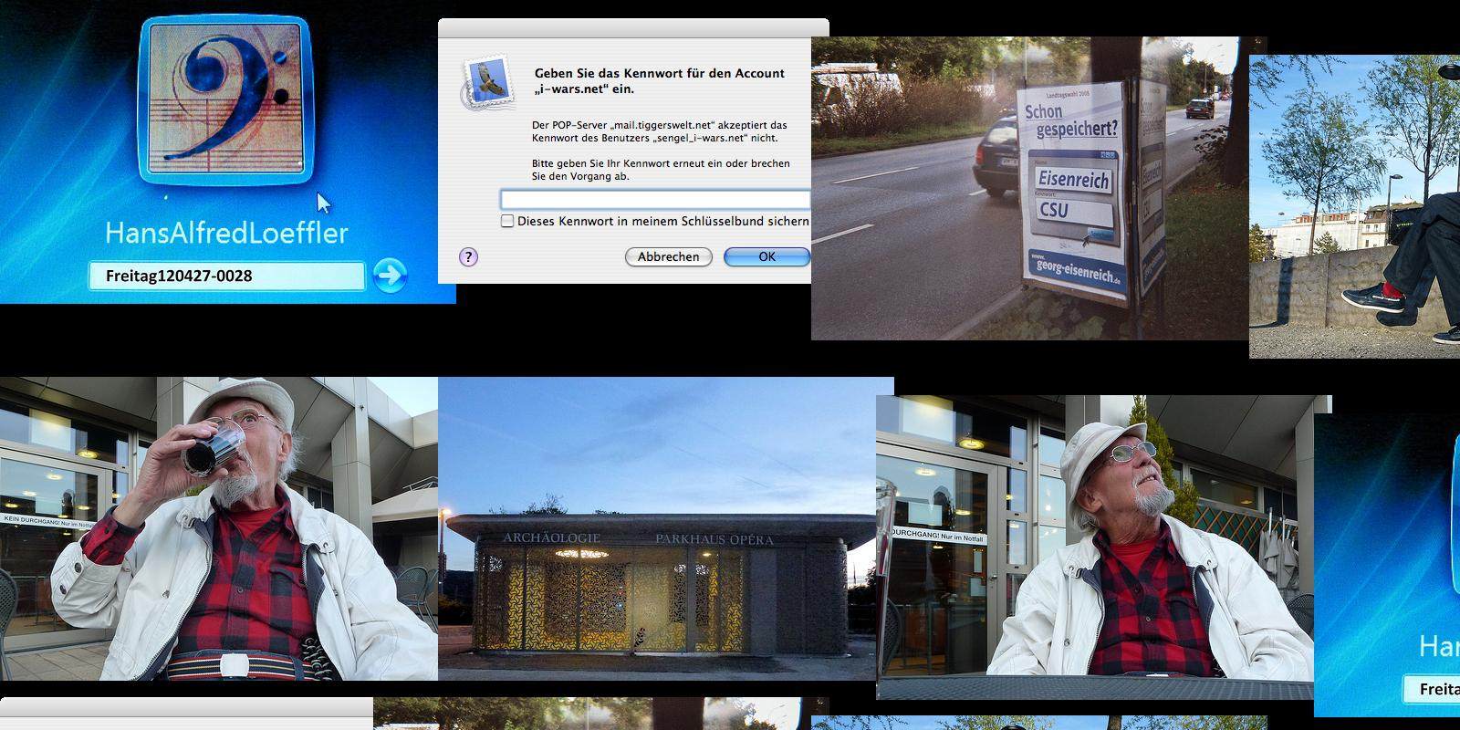
Task: Select the HansAlfredLoeffler user name
Action: tap(226, 232)
